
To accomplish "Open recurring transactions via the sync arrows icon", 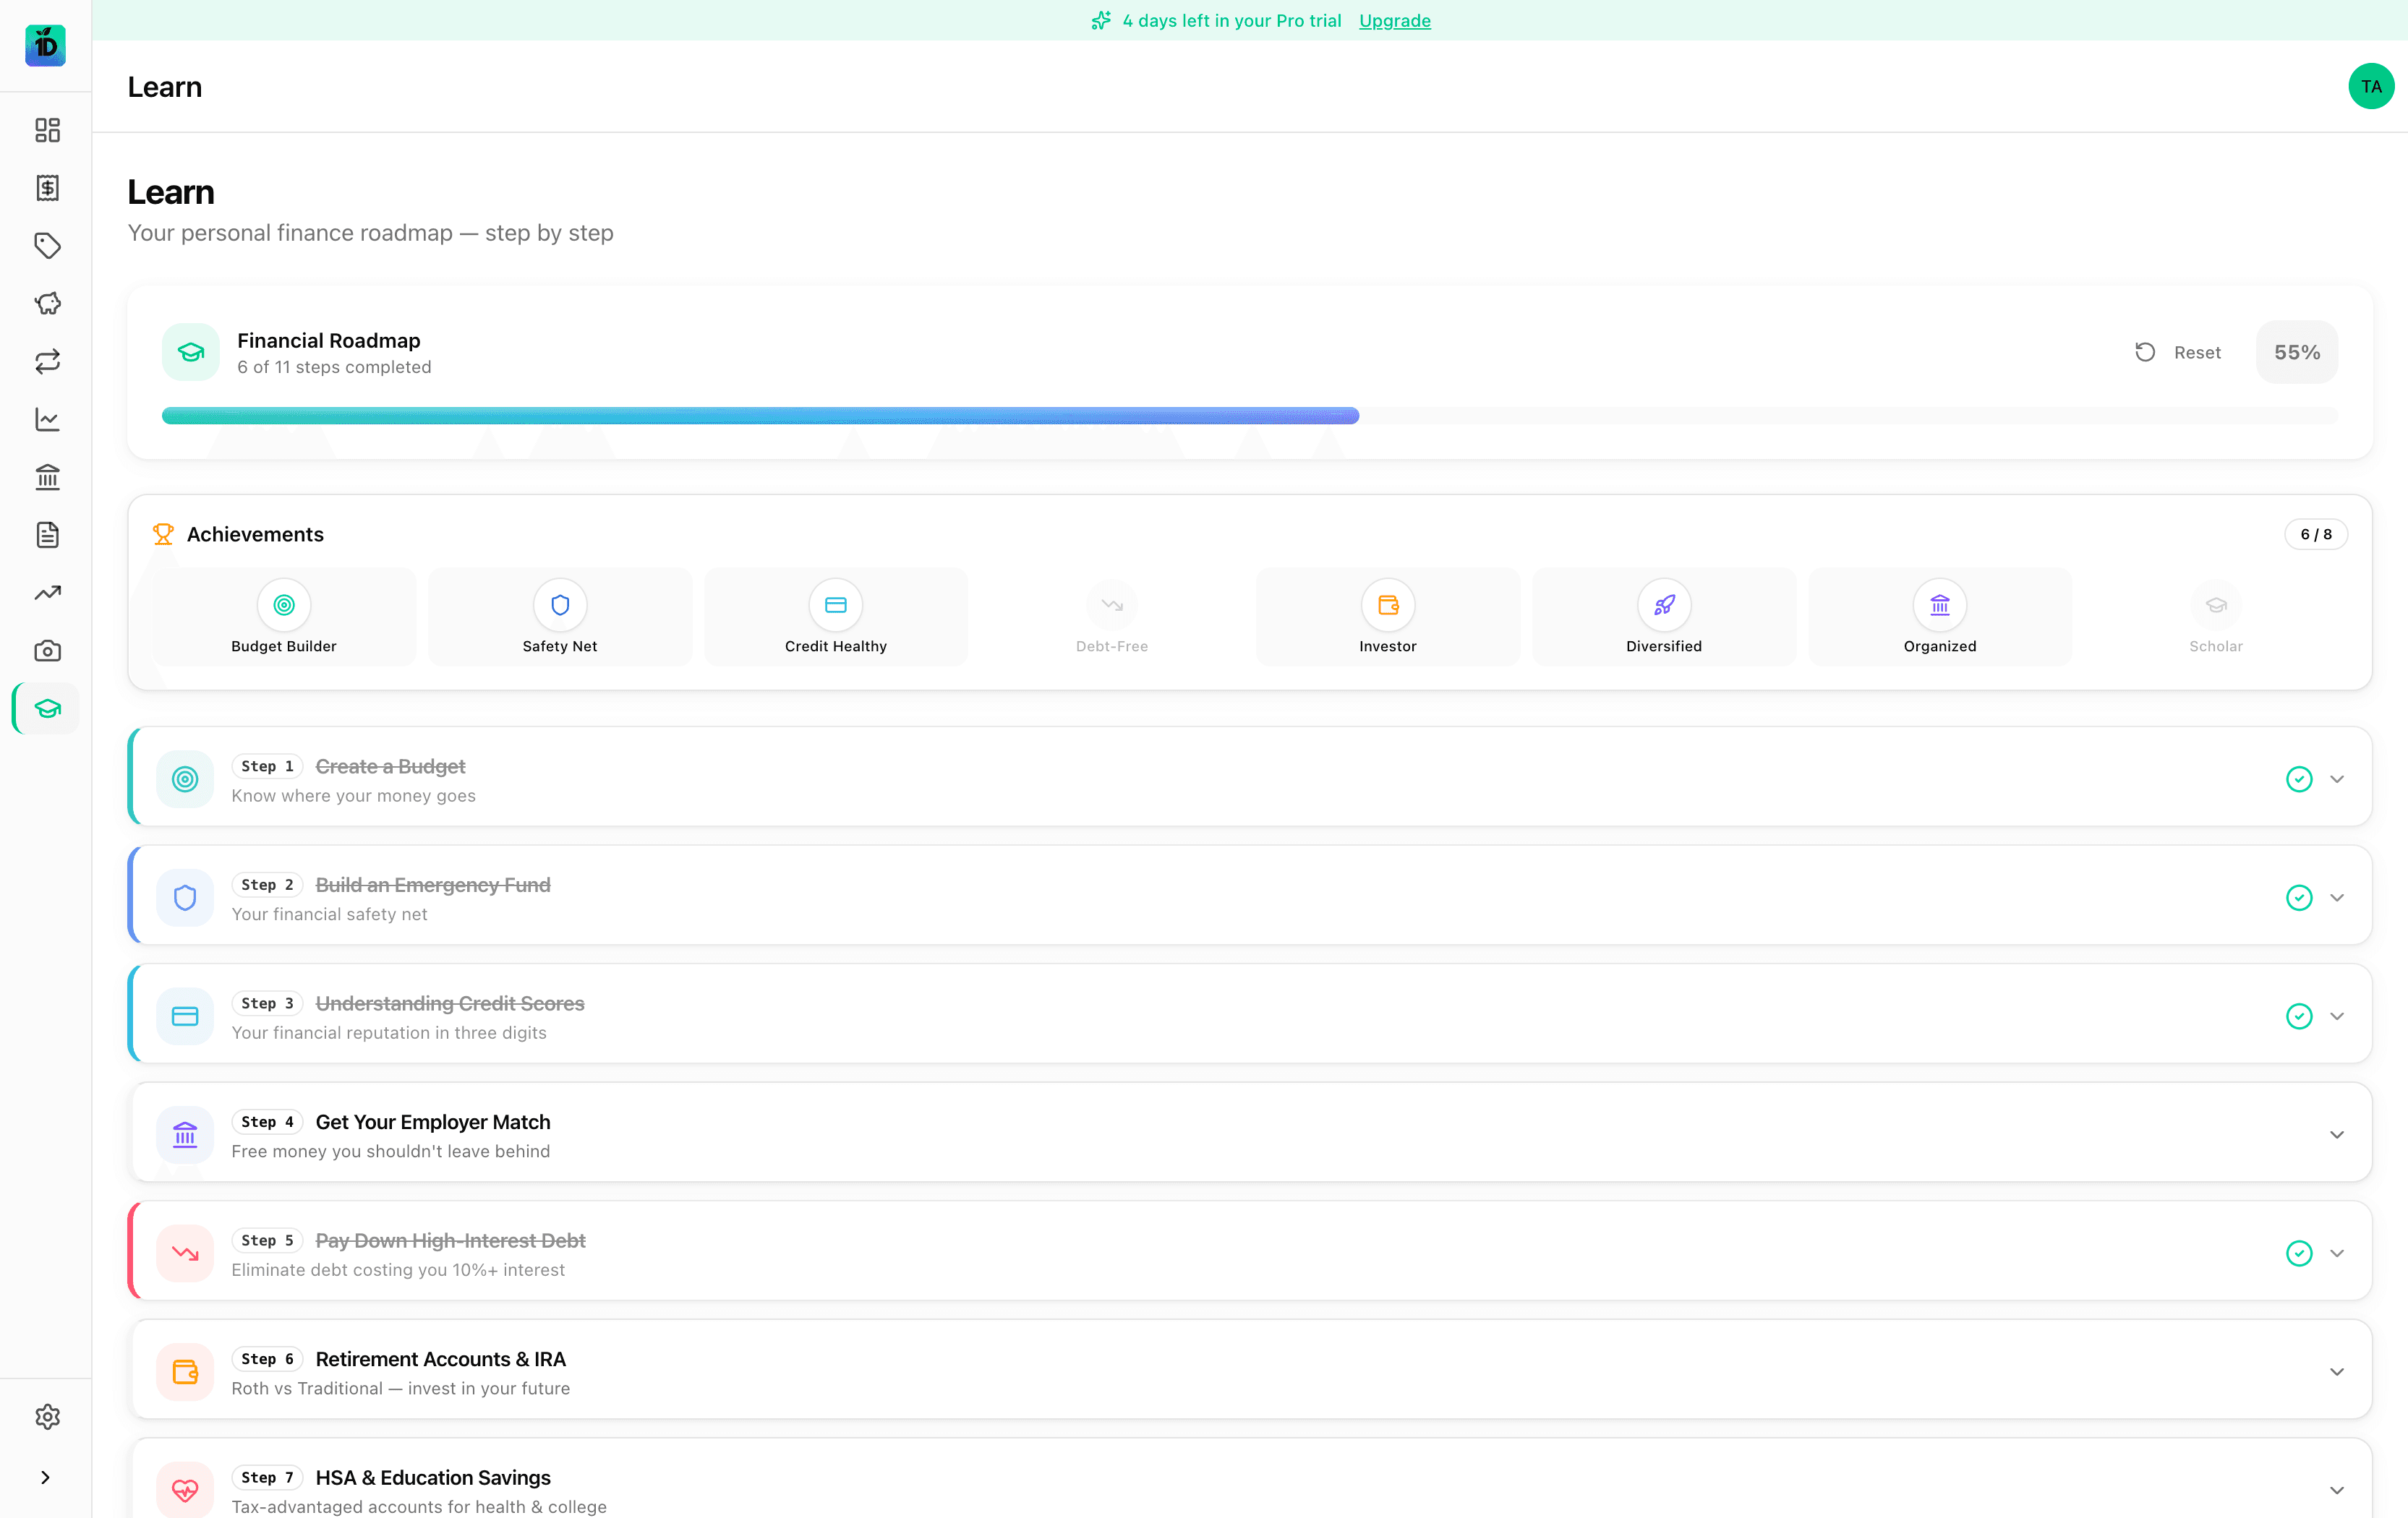I will tap(46, 361).
